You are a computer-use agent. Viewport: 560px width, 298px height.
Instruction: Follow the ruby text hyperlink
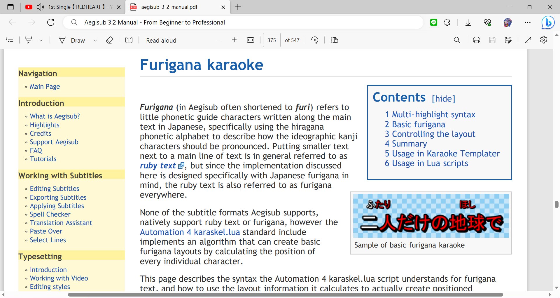click(x=157, y=165)
